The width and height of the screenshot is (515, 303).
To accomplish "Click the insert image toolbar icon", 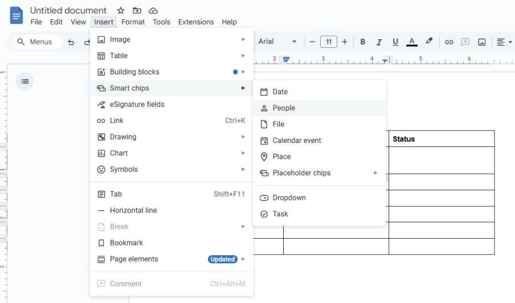I will click(x=481, y=42).
